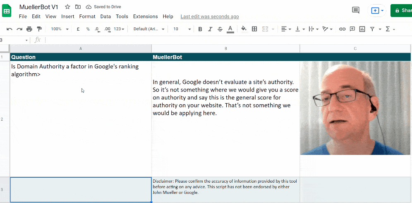Viewport: 412px width, 203px height.
Task: Star the MuellerBot V1 document
Action: (67, 7)
